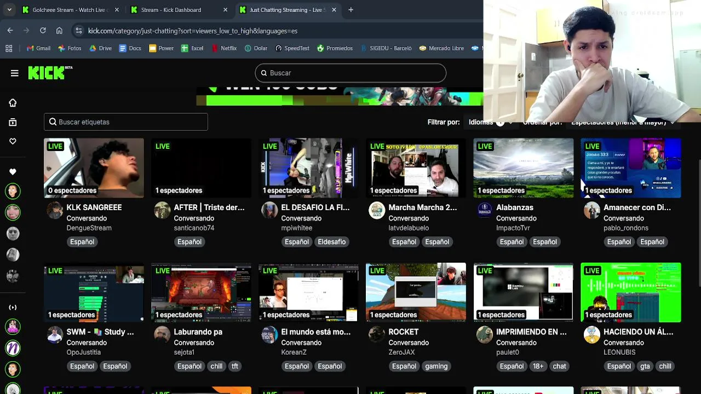Open the Docs bookmark
Screen dimensions: 701x394
point(130,48)
